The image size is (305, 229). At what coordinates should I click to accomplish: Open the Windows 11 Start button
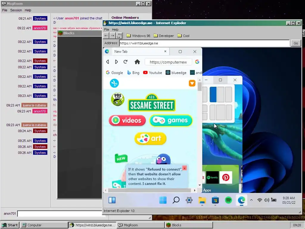[163, 200]
